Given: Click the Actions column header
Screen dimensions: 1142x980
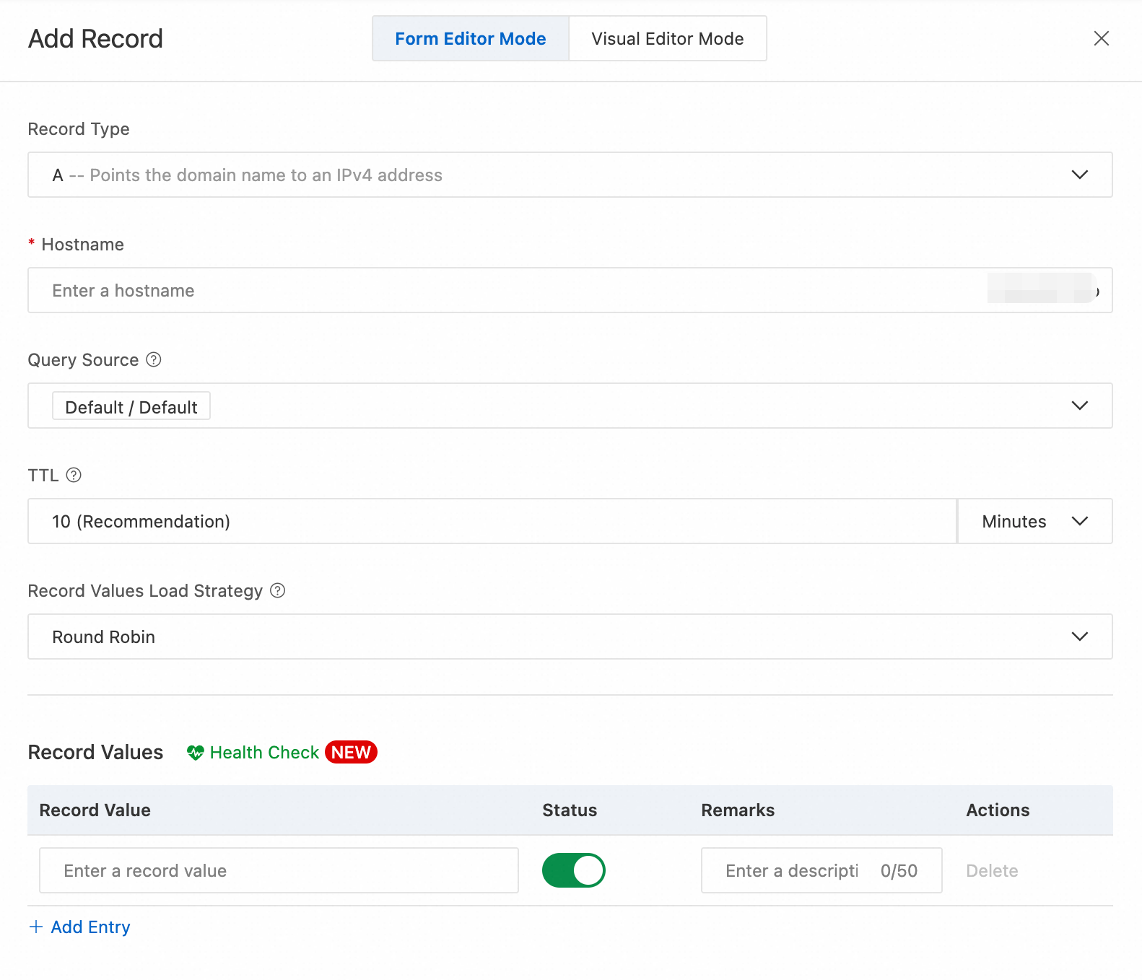Looking at the screenshot, I should (998, 810).
